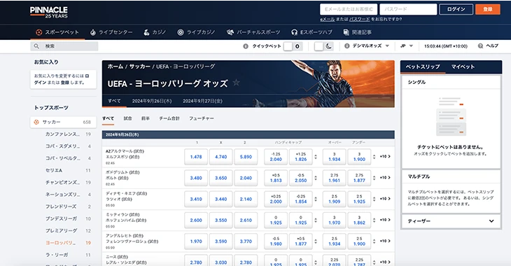The image size is (511, 266).
Task: Select odds 5.890 for エルフスボリ win
Action: point(246,157)
